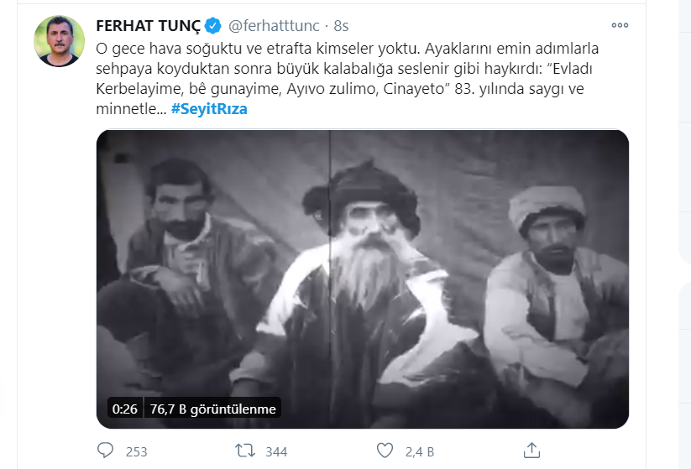
Task: Like the tweet with the heart icon
Action: point(385,451)
